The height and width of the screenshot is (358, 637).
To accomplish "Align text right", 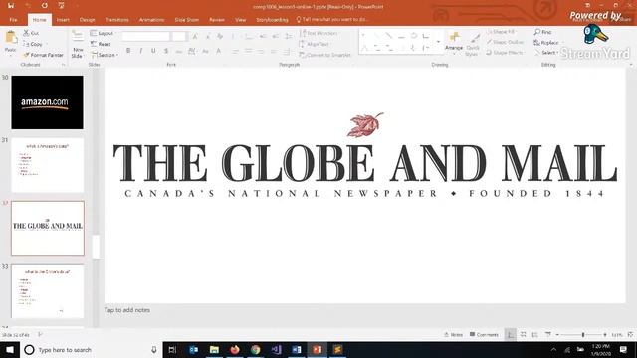I will [x=261, y=51].
